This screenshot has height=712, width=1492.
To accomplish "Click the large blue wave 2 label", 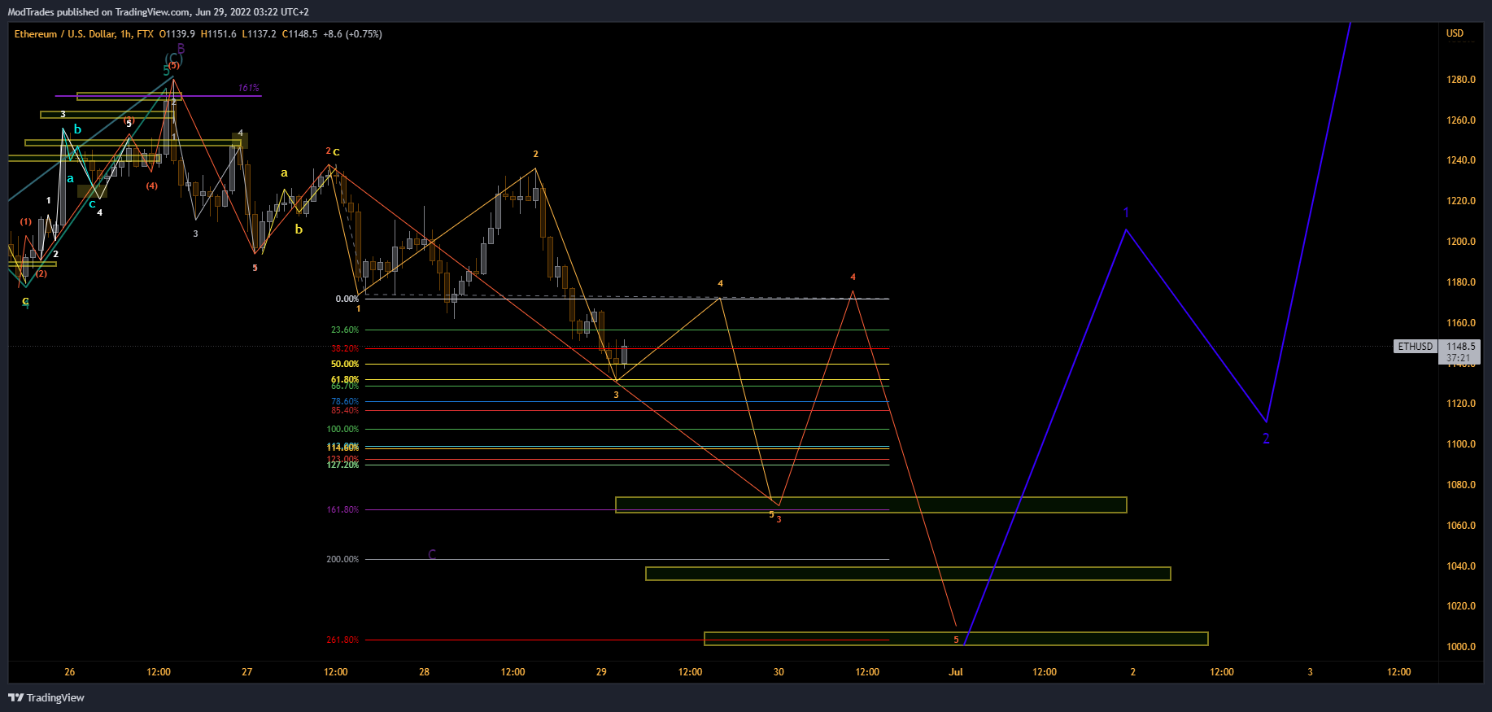I will pos(1266,439).
